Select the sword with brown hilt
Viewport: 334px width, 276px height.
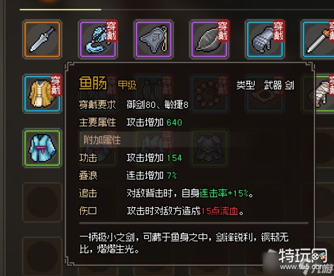click(318, 39)
